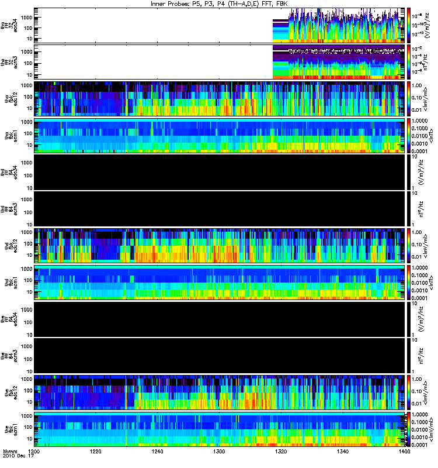Click the color bar of thd fff edc34 panel

point(409,172)
